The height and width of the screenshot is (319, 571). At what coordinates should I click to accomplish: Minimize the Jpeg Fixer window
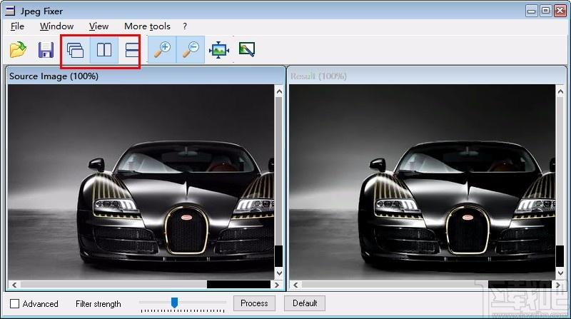(x=532, y=11)
